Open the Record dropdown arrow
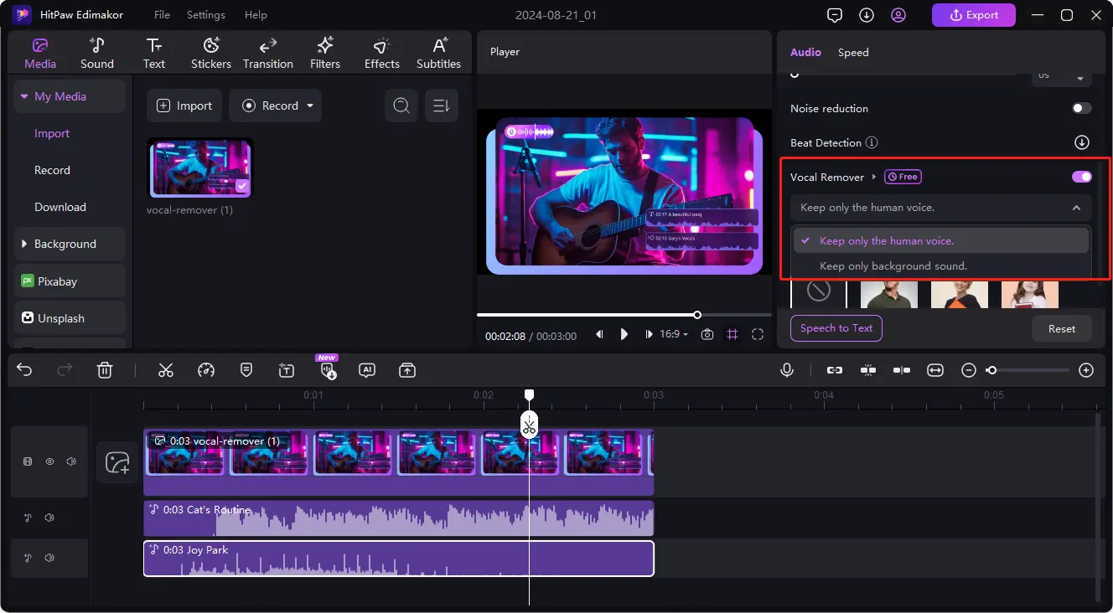Viewport: 1113px width, 613px height. coord(310,106)
